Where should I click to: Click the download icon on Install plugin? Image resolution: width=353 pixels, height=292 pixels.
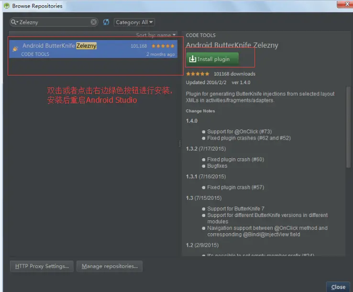click(x=192, y=59)
